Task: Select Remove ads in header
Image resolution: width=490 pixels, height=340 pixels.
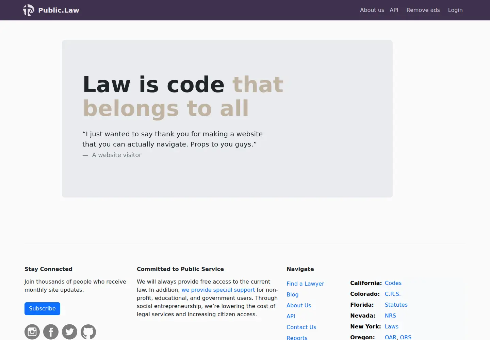Action: pos(423,10)
